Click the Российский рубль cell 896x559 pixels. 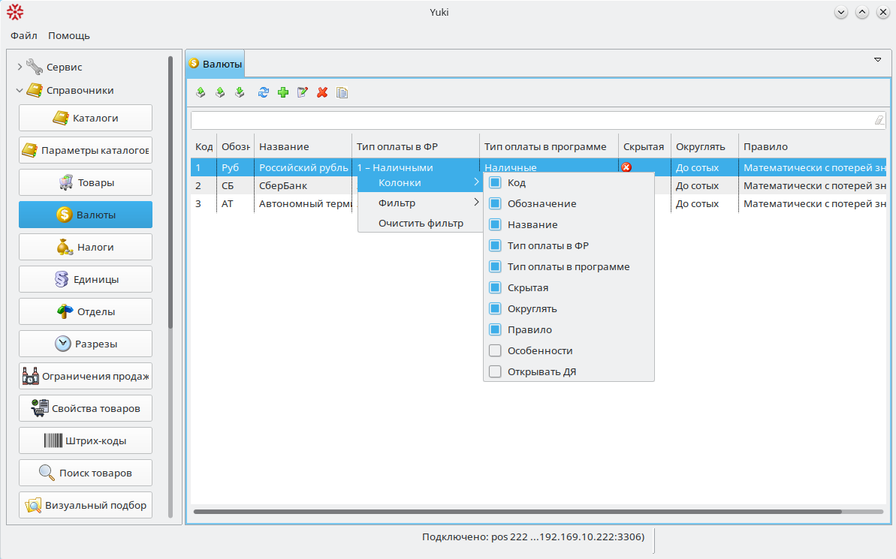(303, 167)
